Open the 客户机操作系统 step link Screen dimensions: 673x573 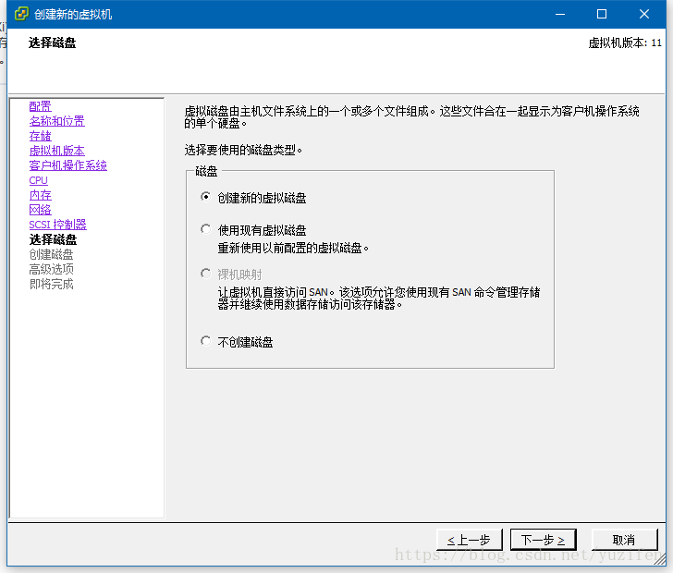[67, 165]
